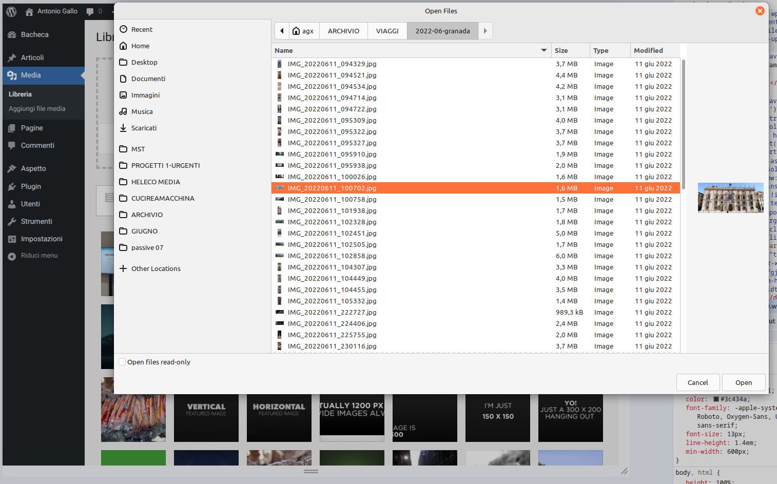Viewport: 777px width, 484px height.
Task: Navigate forward with right path arrow
Action: (485, 31)
